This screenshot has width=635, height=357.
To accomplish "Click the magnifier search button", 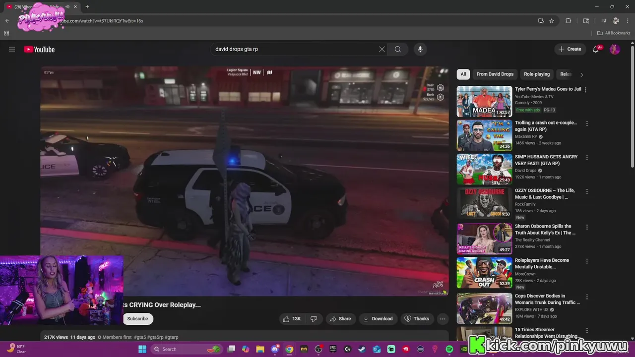I will pos(398,49).
